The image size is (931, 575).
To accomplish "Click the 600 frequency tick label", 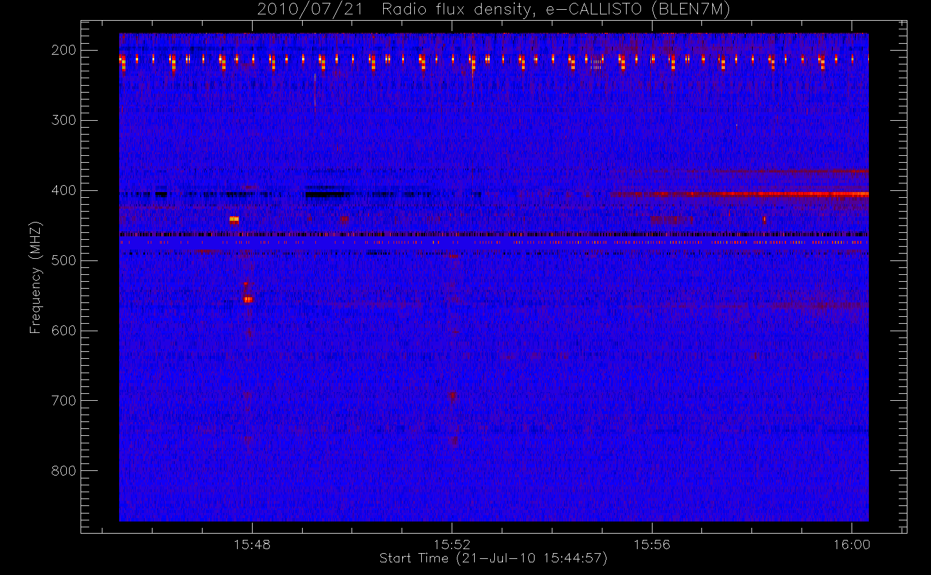I will click(64, 331).
